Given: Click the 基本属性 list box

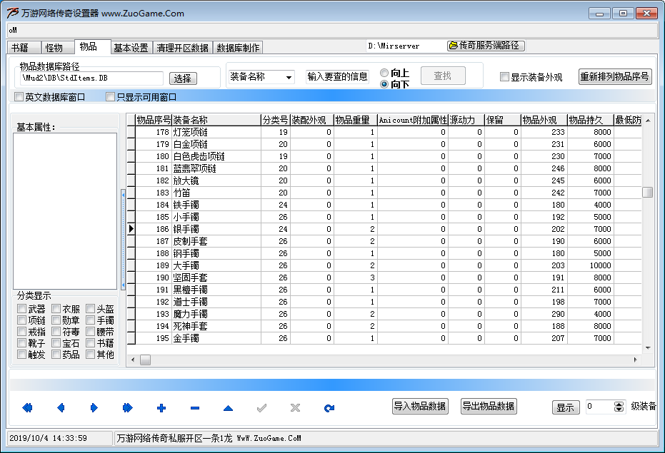Looking at the screenshot, I should pos(65,211).
